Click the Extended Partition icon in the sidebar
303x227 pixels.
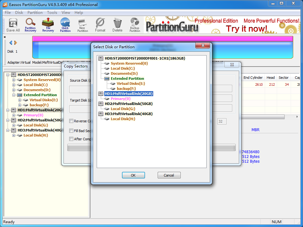tap(20, 95)
